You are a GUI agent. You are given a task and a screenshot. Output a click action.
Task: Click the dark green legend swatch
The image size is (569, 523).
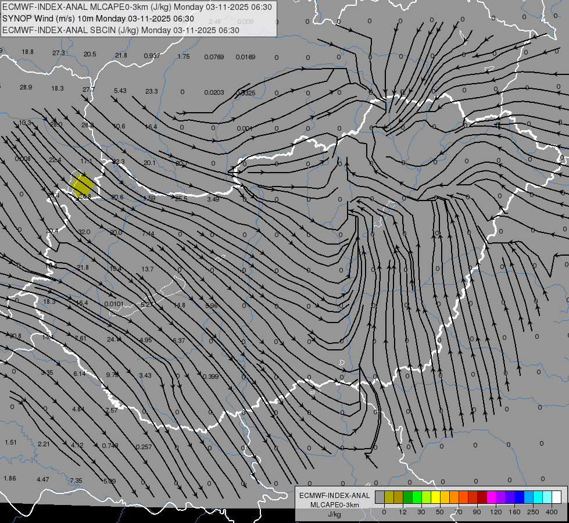point(408,497)
